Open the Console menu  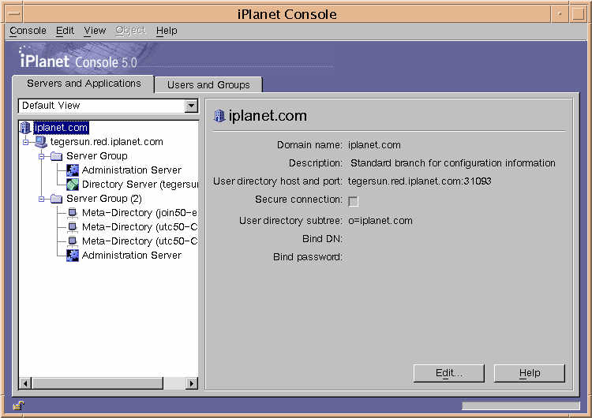(x=28, y=31)
